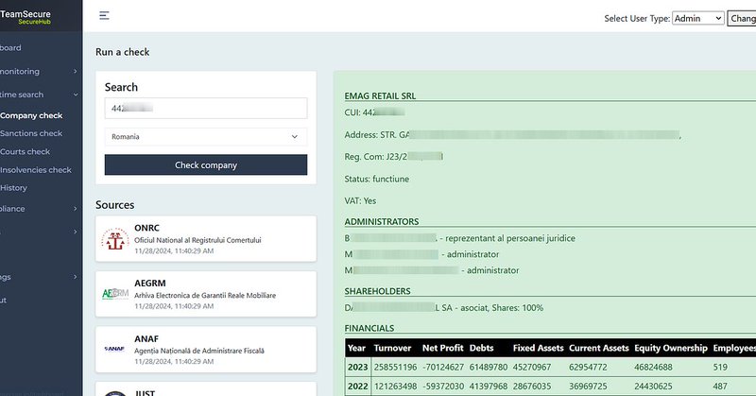The height and width of the screenshot is (396, 756).
Task: Click turnover value 121263498
Action: (395, 387)
